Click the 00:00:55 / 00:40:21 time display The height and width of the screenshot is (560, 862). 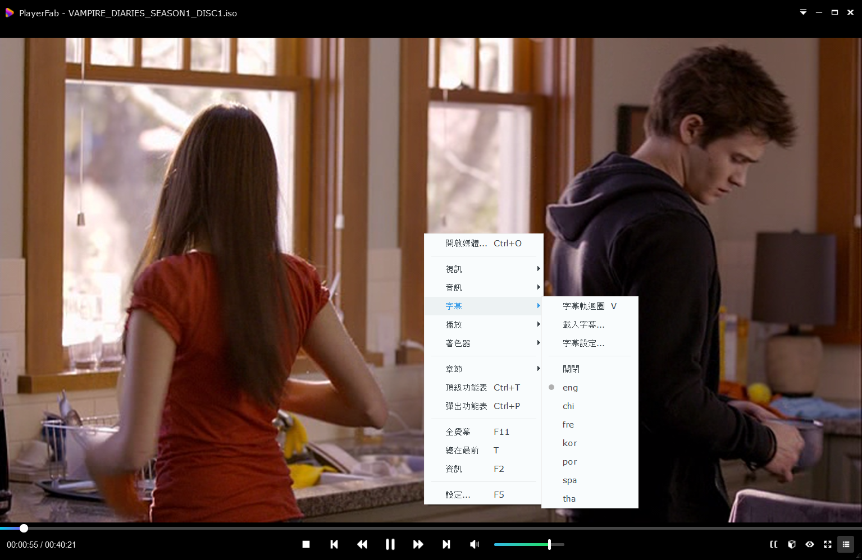pos(42,545)
